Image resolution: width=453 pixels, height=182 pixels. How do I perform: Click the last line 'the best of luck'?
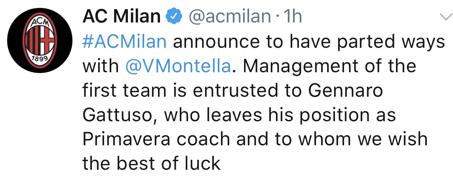point(152,163)
